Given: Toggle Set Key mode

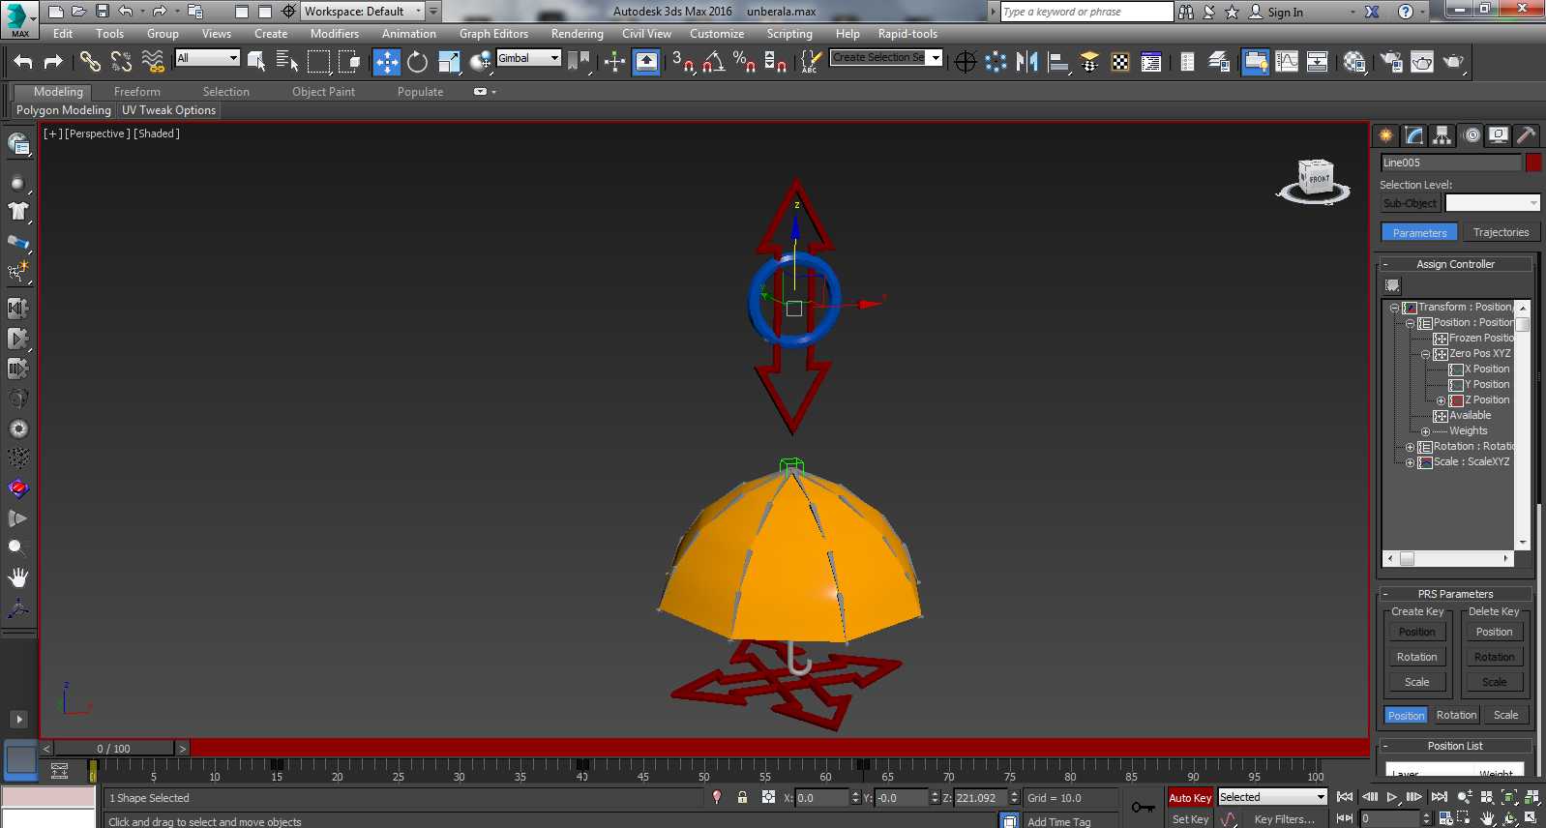Looking at the screenshot, I should pyautogui.click(x=1190, y=819).
